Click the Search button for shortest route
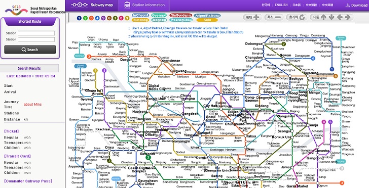This screenshot has height=188, width=369. [30, 50]
